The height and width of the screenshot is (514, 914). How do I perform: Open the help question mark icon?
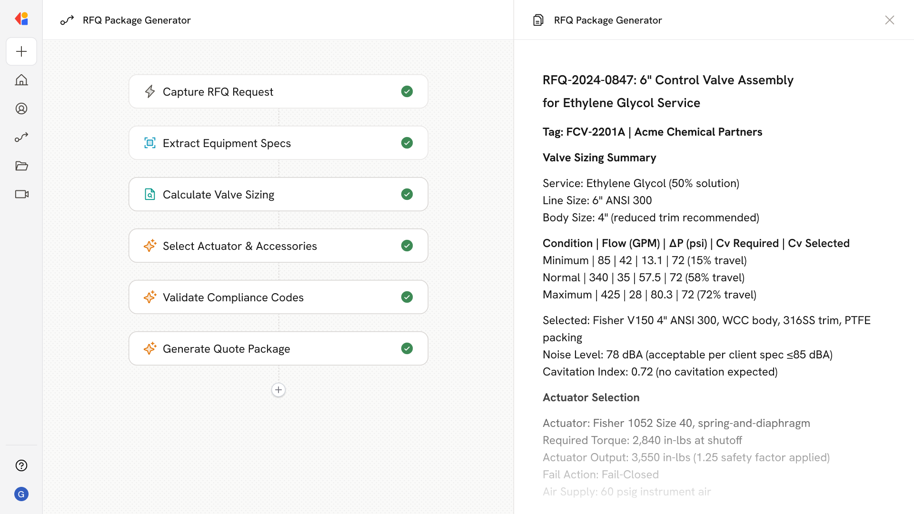point(21,465)
